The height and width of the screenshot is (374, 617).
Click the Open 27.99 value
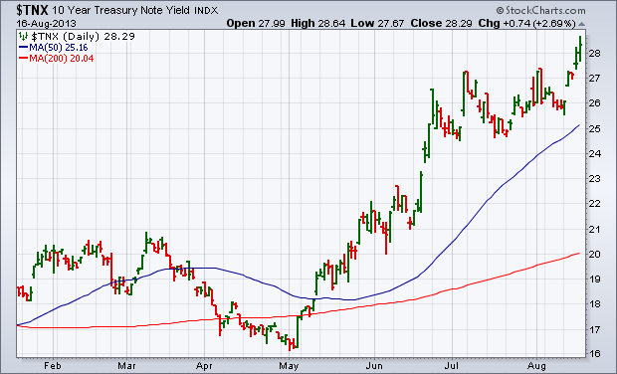[x=256, y=24]
